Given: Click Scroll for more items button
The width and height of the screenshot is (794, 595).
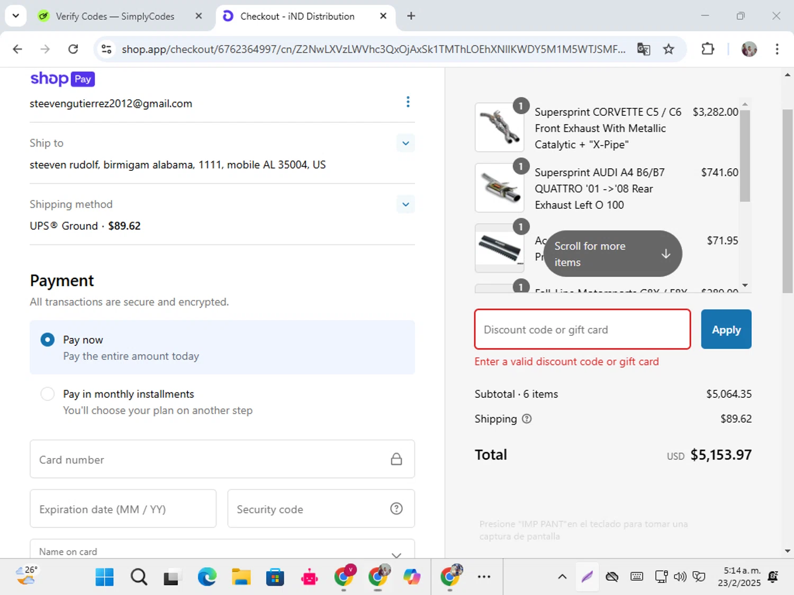Looking at the screenshot, I should click(612, 254).
